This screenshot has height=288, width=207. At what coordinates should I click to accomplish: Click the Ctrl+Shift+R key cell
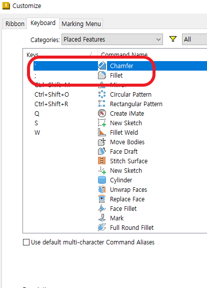pyautogui.click(x=51, y=104)
